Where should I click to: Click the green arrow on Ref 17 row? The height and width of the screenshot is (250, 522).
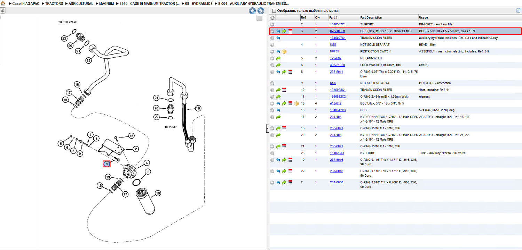click(x=278, y=117)
